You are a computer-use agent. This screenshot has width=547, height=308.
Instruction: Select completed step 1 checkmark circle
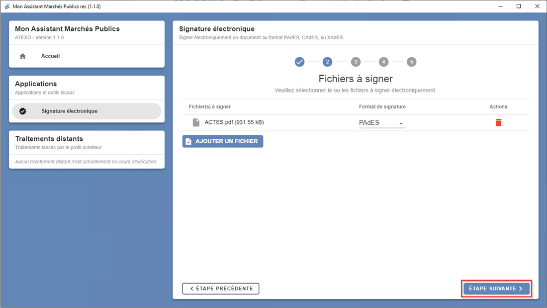point(299,62)
